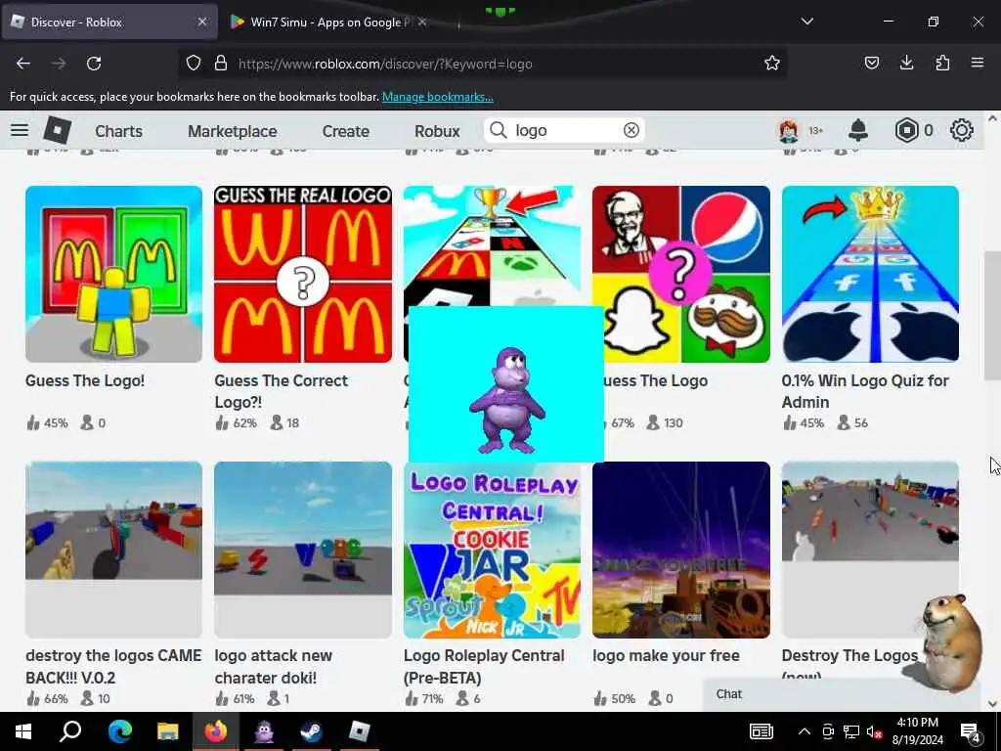The height and width of the screenshot is (751, 1001).
Task: Click logo attack new charater doki! title
Action: coord(274,666)
